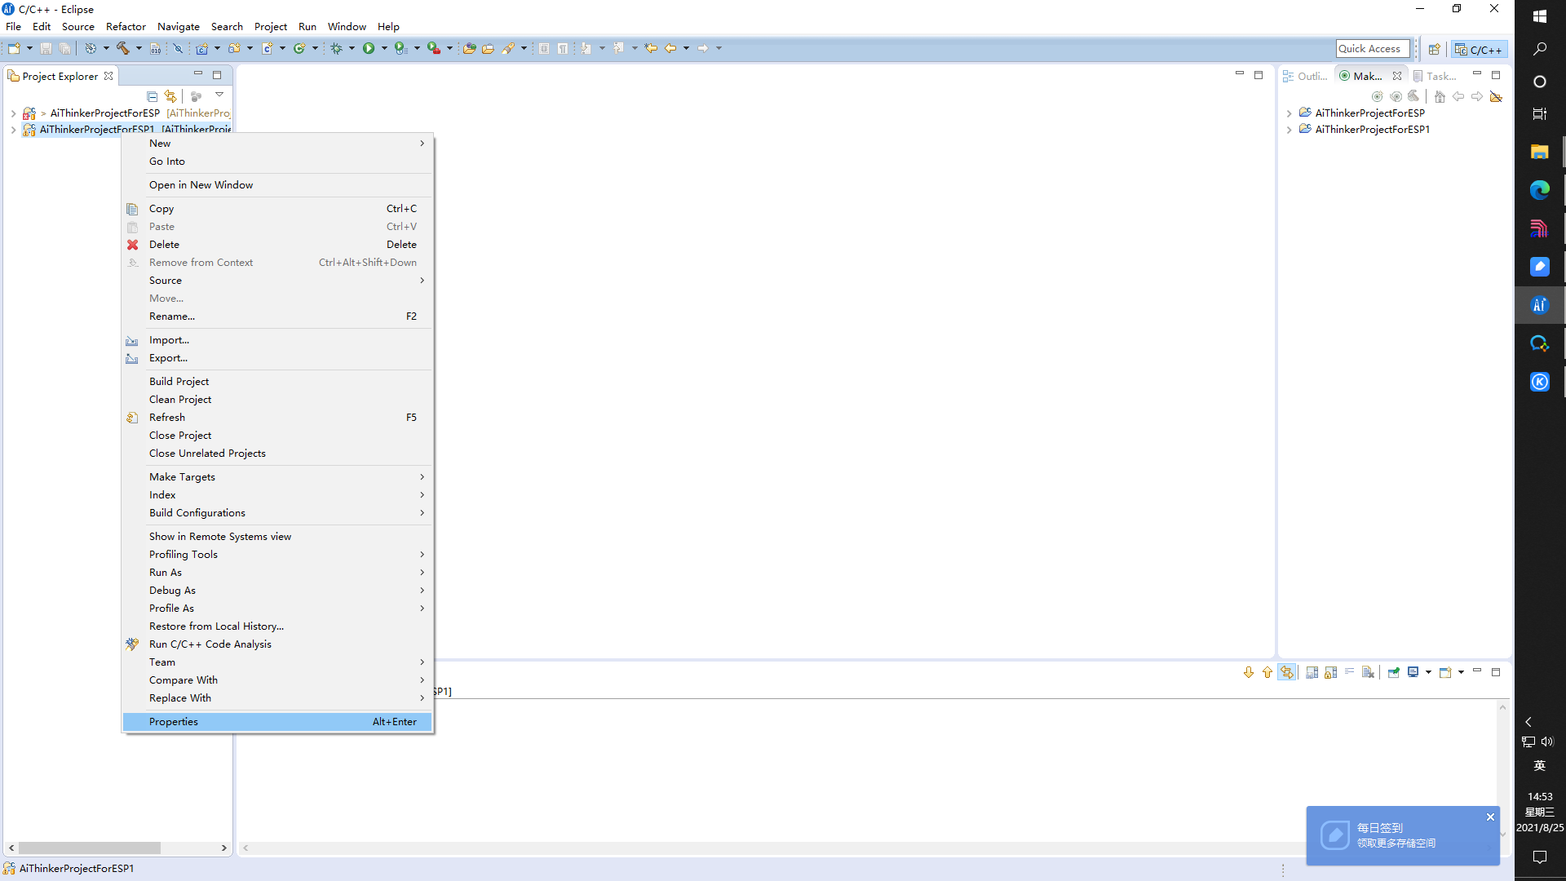This screenshot has width=1566, height=881.
Task: Open the Project Explorer view menu dropdown
Action: (x=219, y=95)
